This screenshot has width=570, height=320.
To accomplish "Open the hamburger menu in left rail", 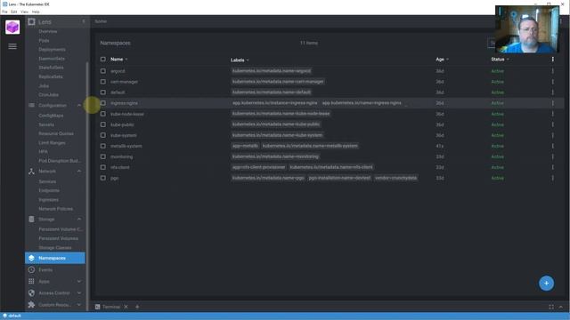I will (x=12, y=46).
